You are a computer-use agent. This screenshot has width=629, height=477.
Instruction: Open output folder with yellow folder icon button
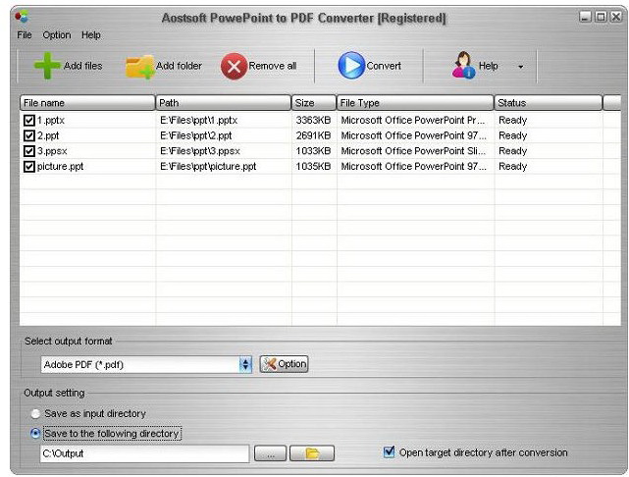(312, 453)
